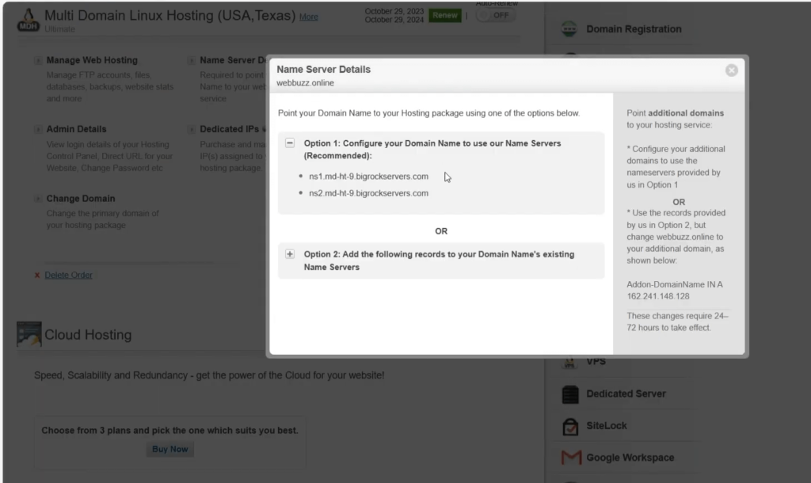Click the VPS sidebar icon

coord(569,363)
